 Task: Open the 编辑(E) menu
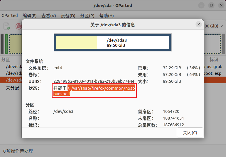[x=30, y=15]
